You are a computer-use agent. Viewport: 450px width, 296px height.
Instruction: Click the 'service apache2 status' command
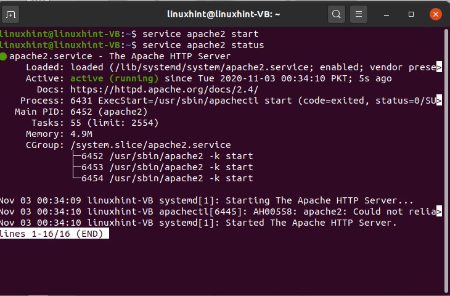203,46
